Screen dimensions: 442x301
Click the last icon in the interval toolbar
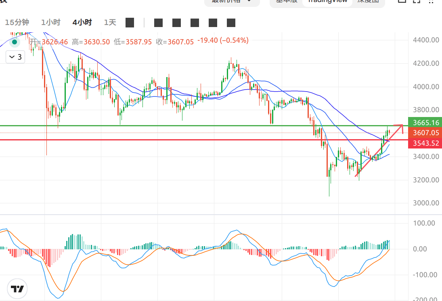(231, 23)
